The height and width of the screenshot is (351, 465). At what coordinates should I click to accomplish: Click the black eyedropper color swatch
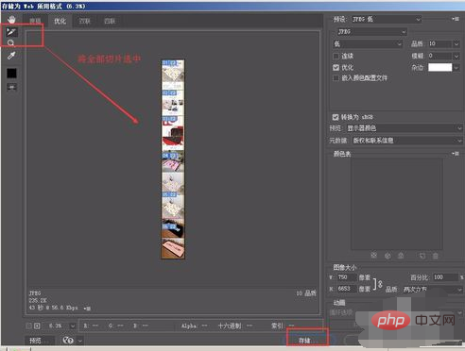11,74
